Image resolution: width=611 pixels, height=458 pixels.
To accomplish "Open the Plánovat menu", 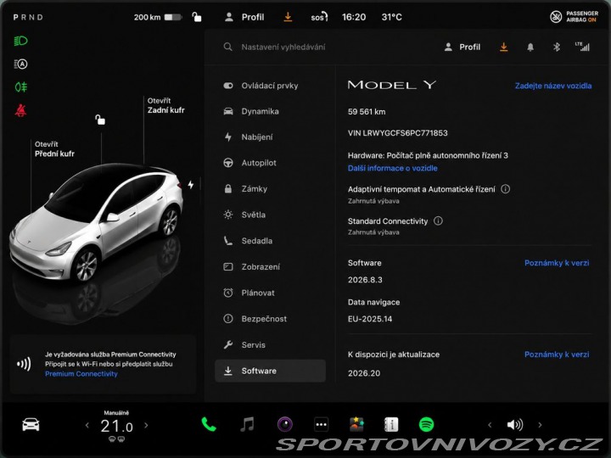I will (x=270, y=293).
